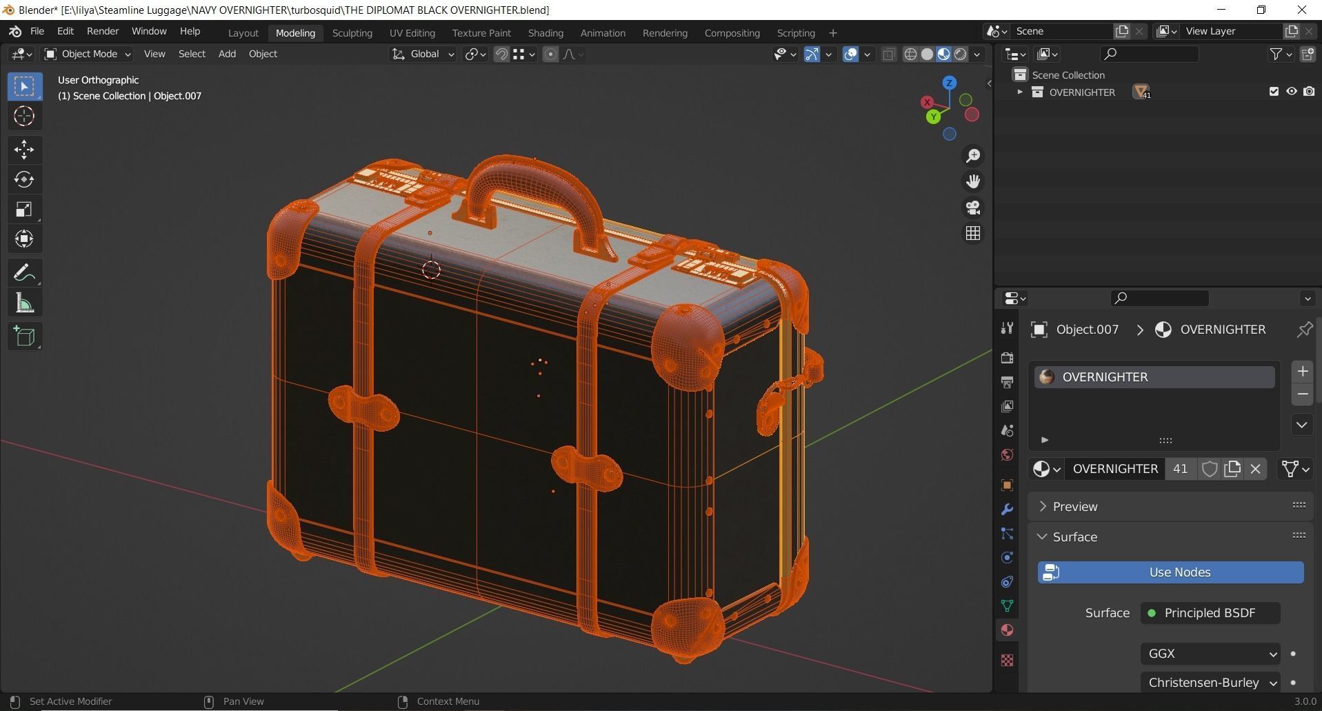
Task: Disable OVERNIGHTER collection in renders
Action: pyautogui.click(x=1308, y=92)
